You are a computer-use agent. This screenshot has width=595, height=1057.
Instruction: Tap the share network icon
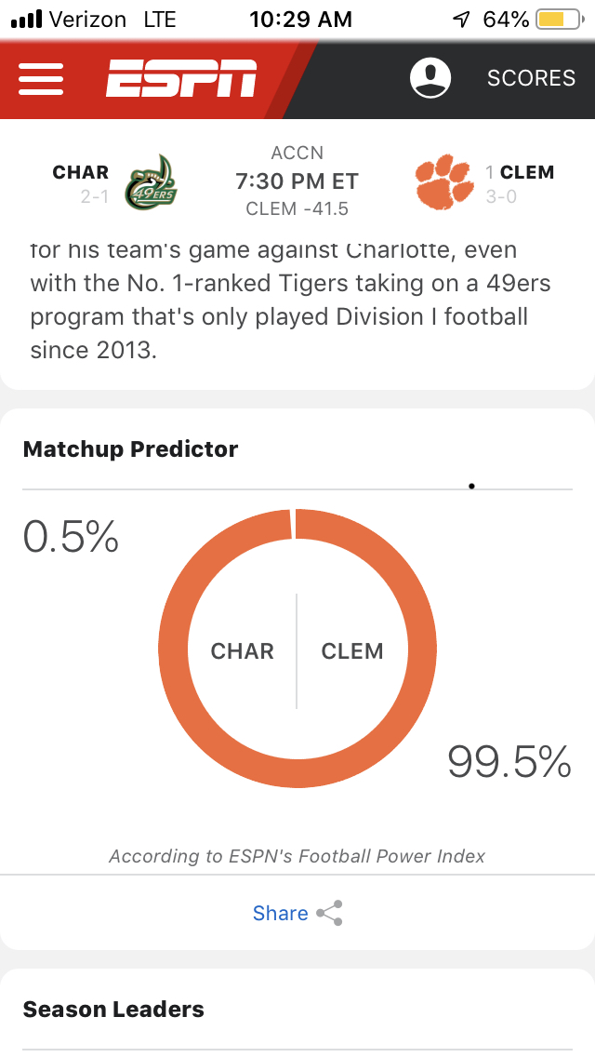[330, 913]
